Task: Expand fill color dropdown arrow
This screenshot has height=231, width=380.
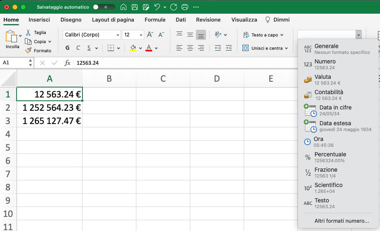Action: [140, 48]
